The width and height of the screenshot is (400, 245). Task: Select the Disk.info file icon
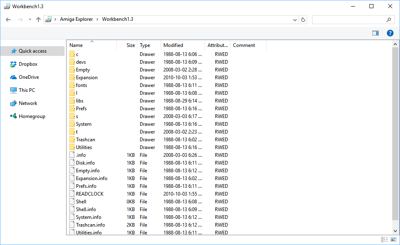[72, 163]
